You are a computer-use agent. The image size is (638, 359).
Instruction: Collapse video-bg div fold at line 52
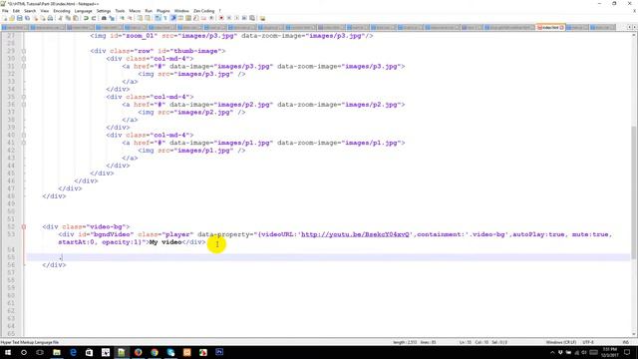click(x=24, y=226)
